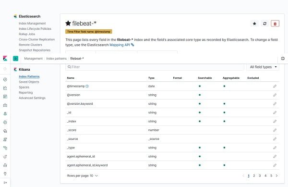288x187 pixels.
Task: Edit the _id field
Action: tap(275, 112)
